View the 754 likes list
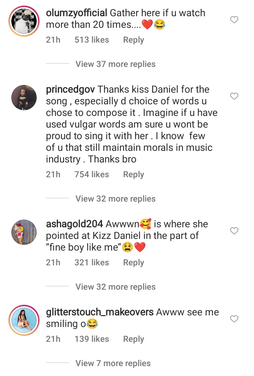The image size is (254, 376). pos(92,174)
